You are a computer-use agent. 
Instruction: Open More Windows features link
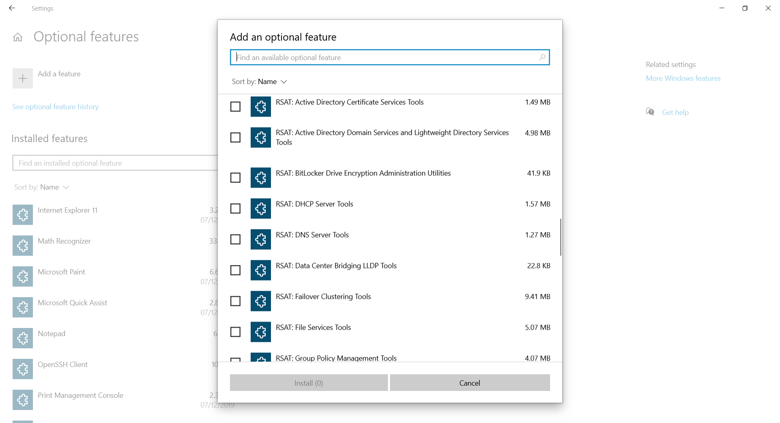tap(683, 78)
